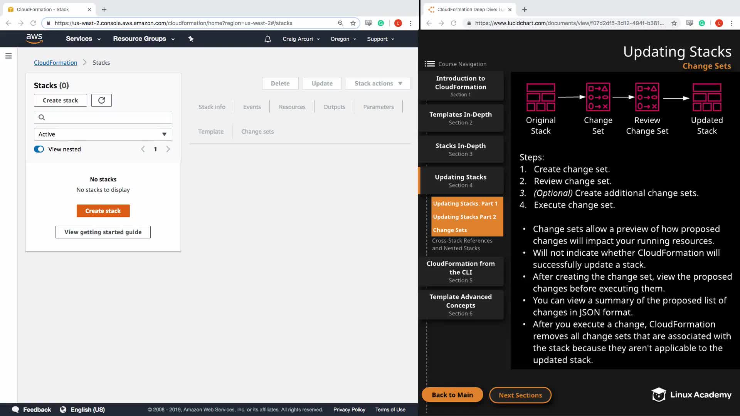The height and width of the screenshot is (416, 740).
Task: Click the orange Create stack button
Action: coord(103,211)
